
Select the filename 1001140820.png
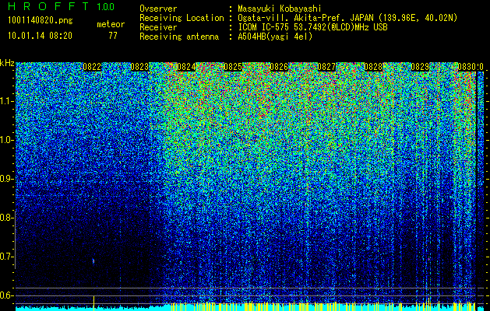click(x=40, y=20)
